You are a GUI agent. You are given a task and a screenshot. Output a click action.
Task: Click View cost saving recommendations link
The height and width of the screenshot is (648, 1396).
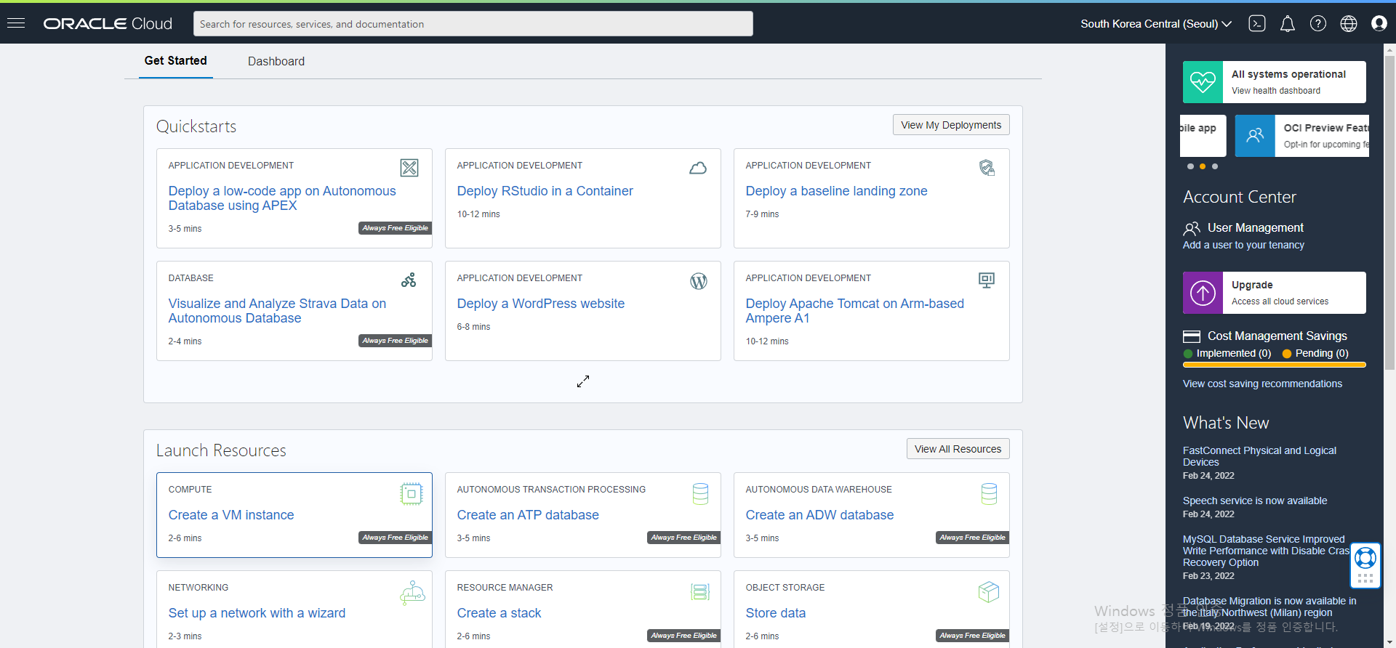point(1262,384)
